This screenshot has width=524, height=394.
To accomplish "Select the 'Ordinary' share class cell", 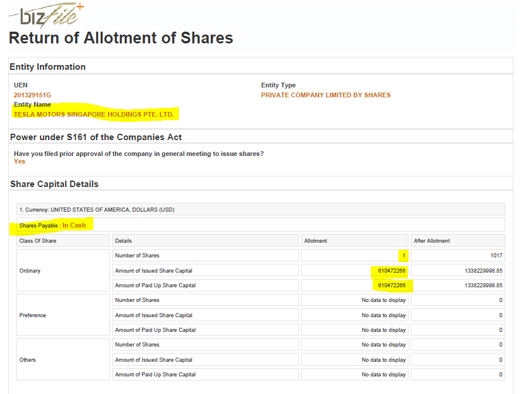I will point(63,270).
